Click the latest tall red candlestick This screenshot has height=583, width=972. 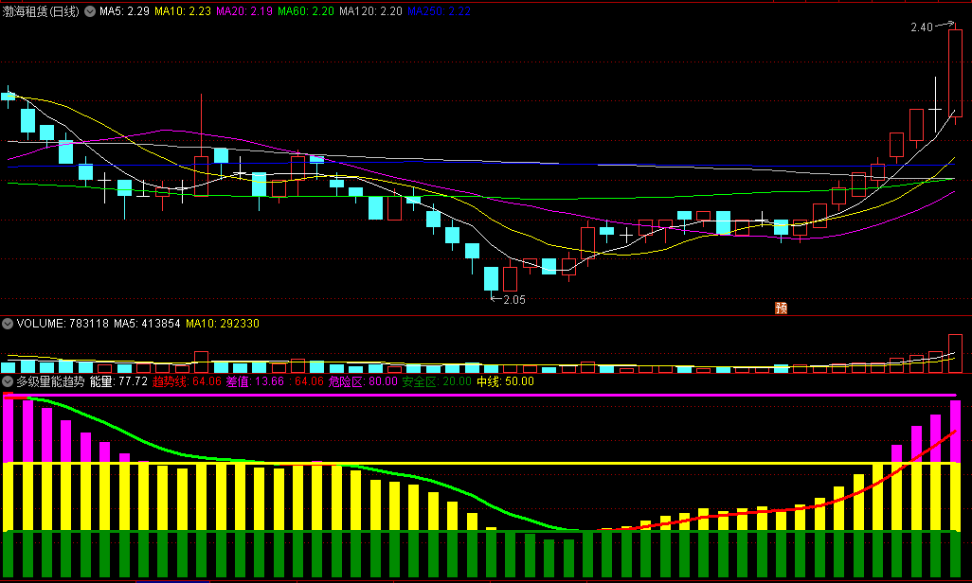click(955, 73)
